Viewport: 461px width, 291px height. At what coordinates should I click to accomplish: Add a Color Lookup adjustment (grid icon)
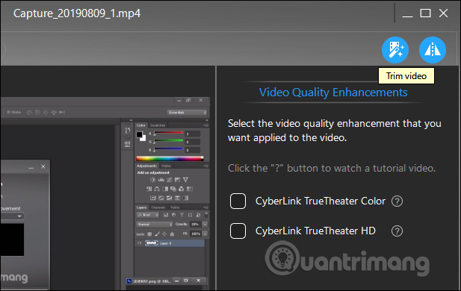tap(190, 189)
